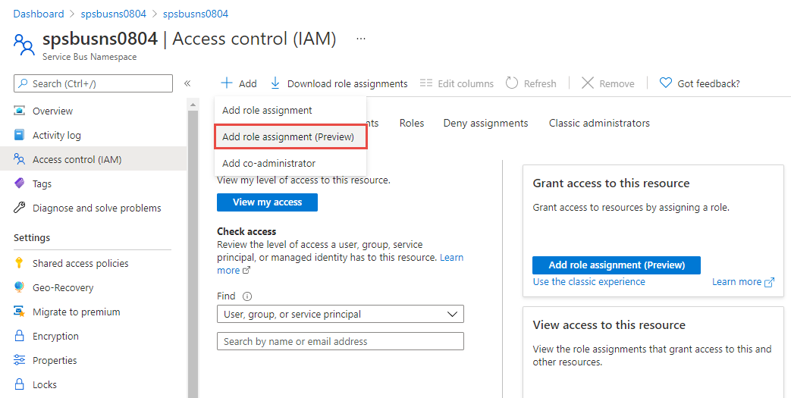Click the Shared access policies key icon

point(20,263)
